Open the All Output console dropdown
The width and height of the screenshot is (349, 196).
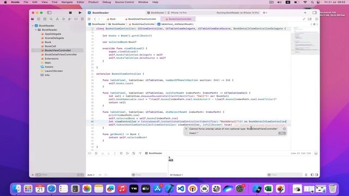[x=176, y=175]
